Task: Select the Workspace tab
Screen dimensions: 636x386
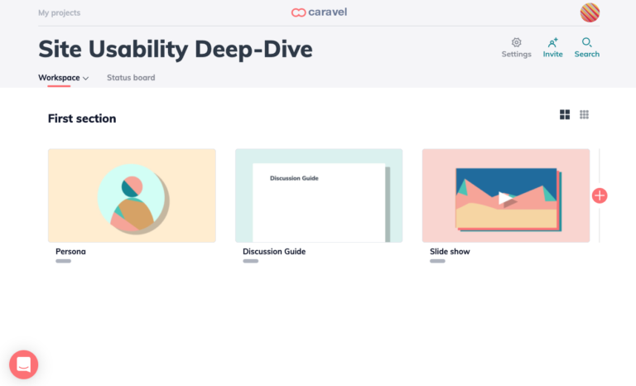Action: tap(59, 78)
